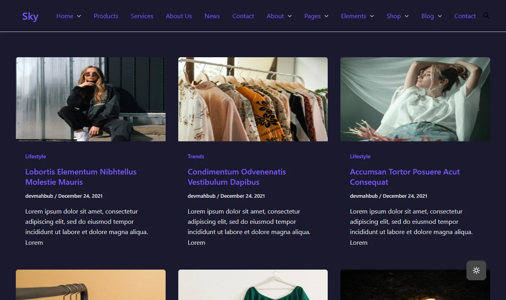Open the Contact item next to News
The height and width of the screenshot is (300, 506).
[243, 16]
